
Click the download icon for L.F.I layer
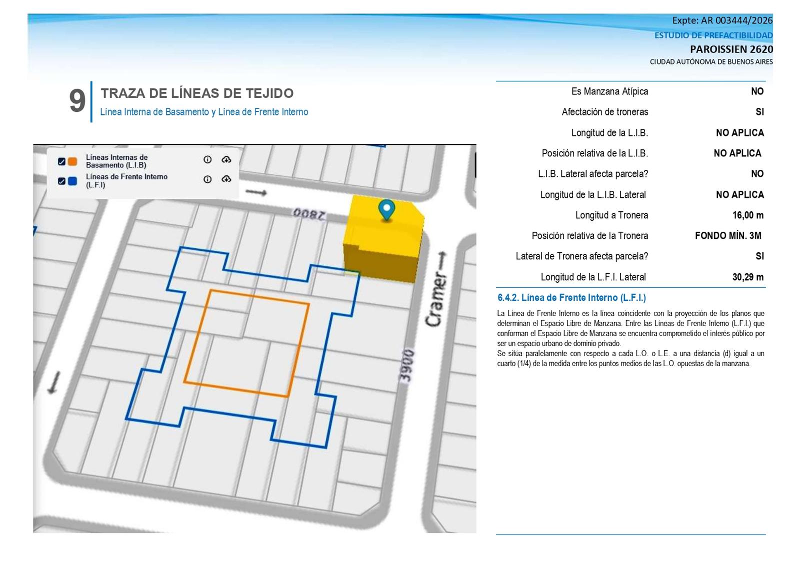(x=226, y=179)
